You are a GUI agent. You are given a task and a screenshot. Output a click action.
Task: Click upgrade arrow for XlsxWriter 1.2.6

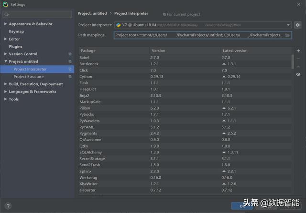point(224,183)
